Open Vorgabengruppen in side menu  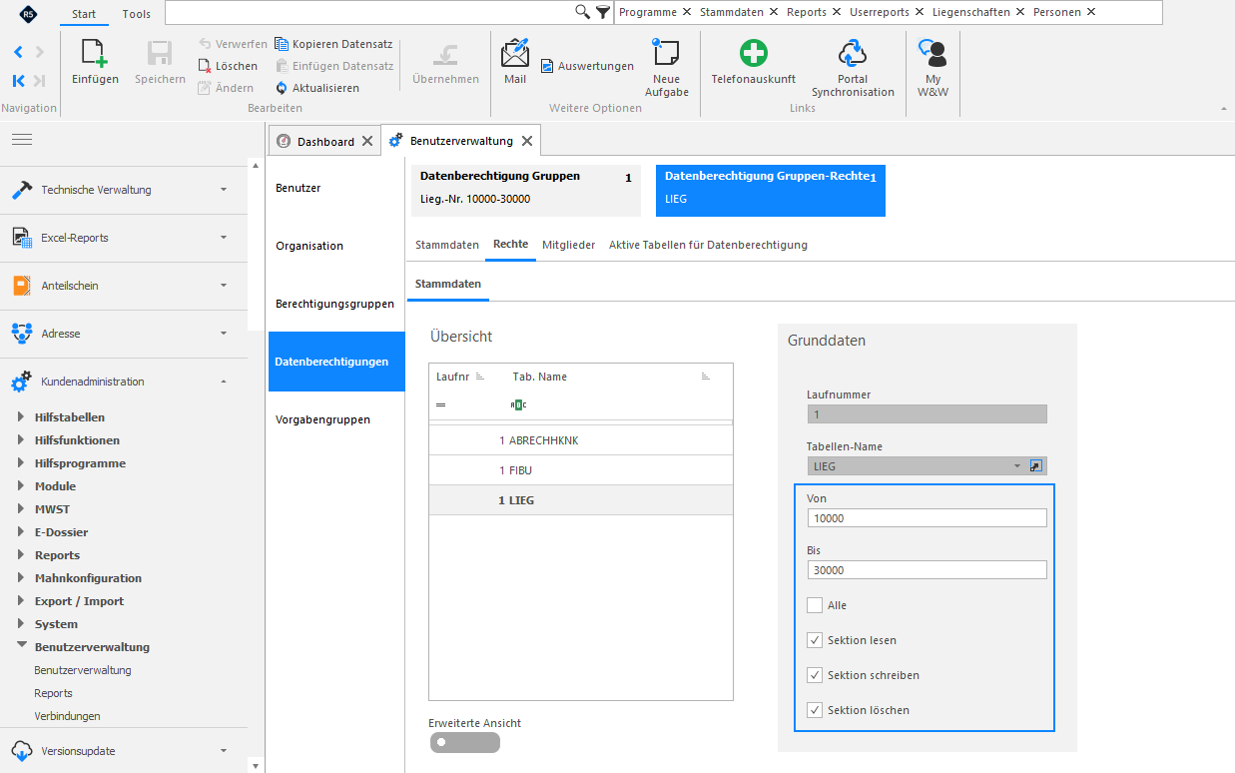point(322,419)
